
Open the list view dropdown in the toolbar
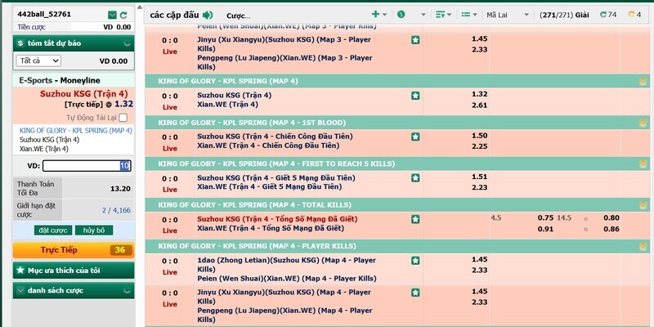pyautogui.click(x=468, y=15)
